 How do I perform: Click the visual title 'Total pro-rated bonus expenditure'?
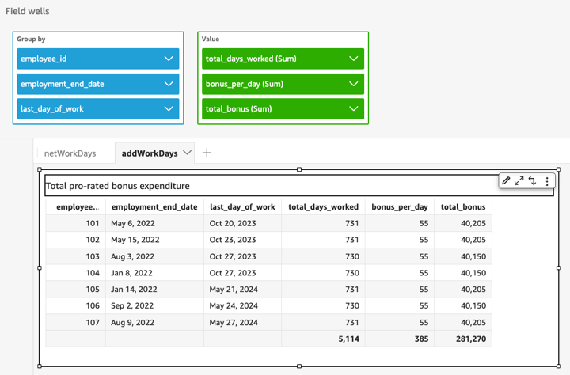tap(117, 186)
